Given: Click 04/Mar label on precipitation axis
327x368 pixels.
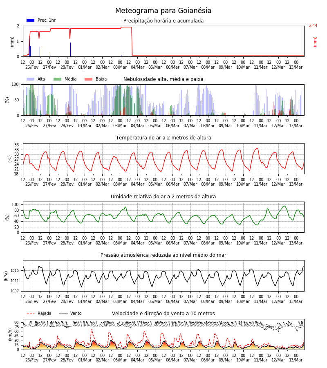Looking at the screenshot, I should (137, 67).
